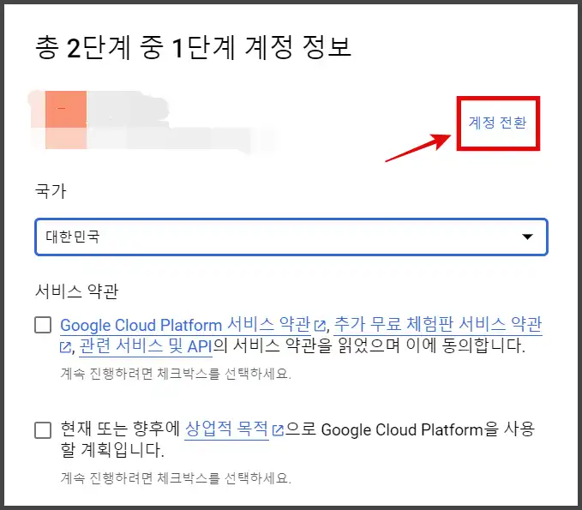582x510 pixels.
Task: Click the country dropdown arrow
Action: [527, 237]
